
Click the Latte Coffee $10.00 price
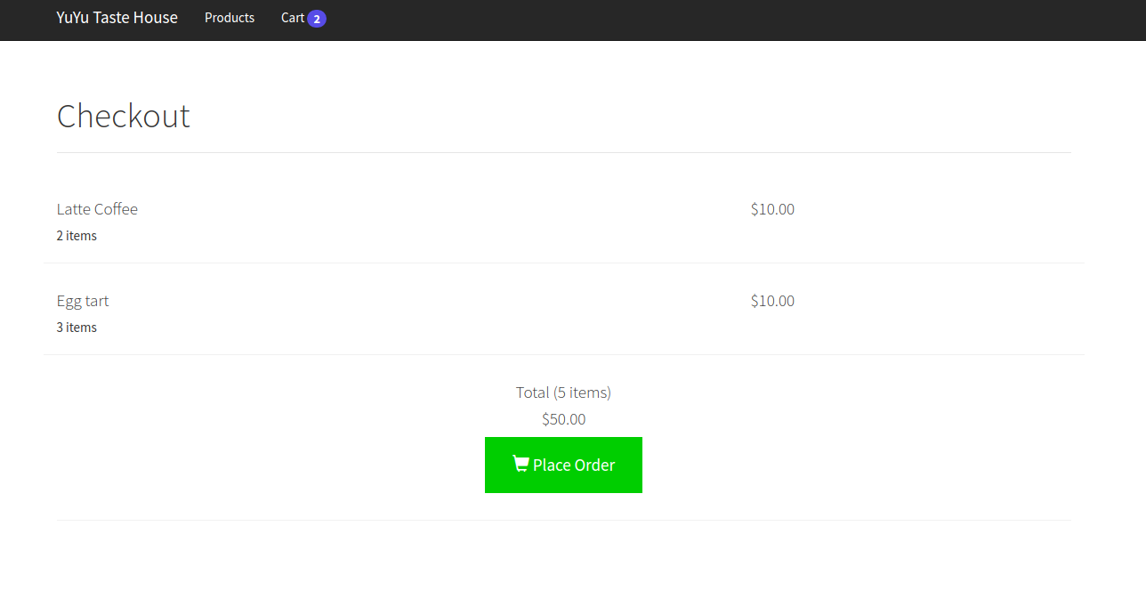[772, 209]
